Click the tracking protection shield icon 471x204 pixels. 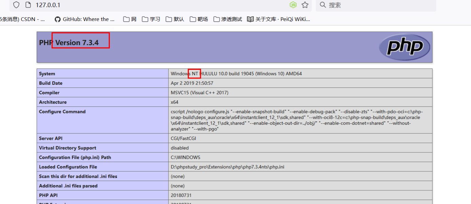click(x=16, y=5)
